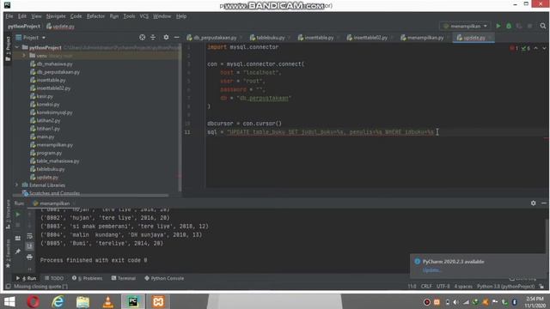The image size is (550, 309).
Task: Open XAMPP from taskbar
Action: point(158,301)
